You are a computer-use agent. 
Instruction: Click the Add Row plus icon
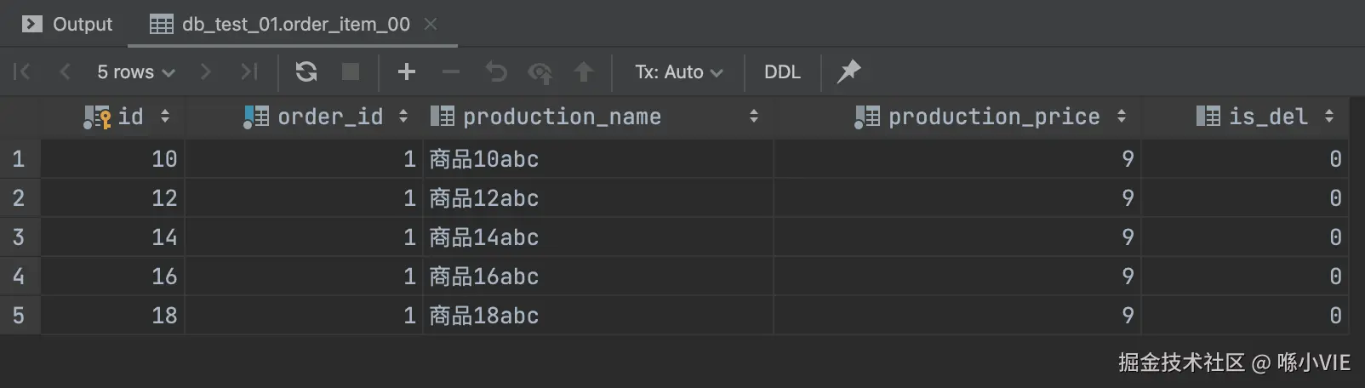(x=407, y=71)
